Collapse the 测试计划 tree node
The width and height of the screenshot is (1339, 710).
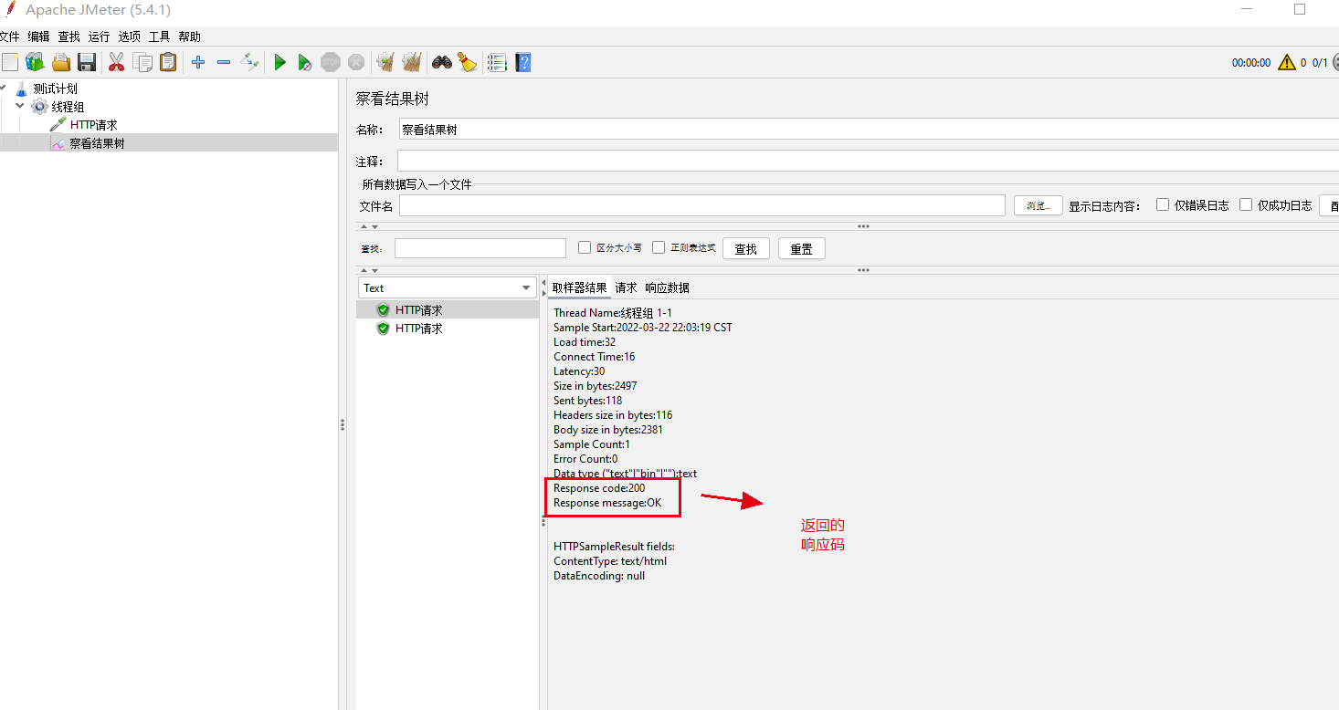click(x=5, y=89)
